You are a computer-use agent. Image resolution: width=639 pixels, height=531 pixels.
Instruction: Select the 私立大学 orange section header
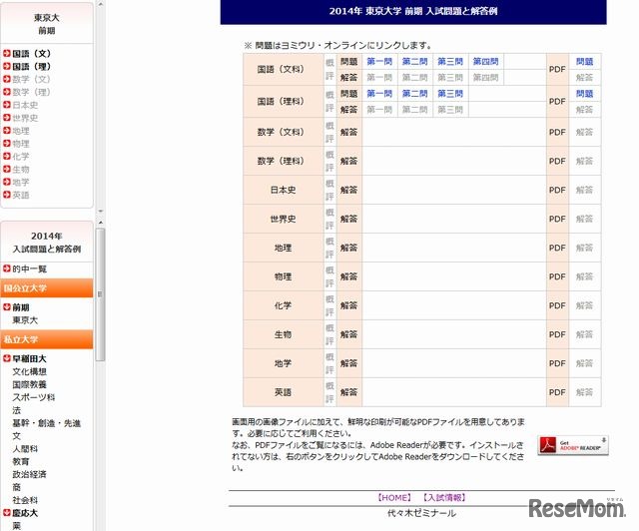coord(47,339)
